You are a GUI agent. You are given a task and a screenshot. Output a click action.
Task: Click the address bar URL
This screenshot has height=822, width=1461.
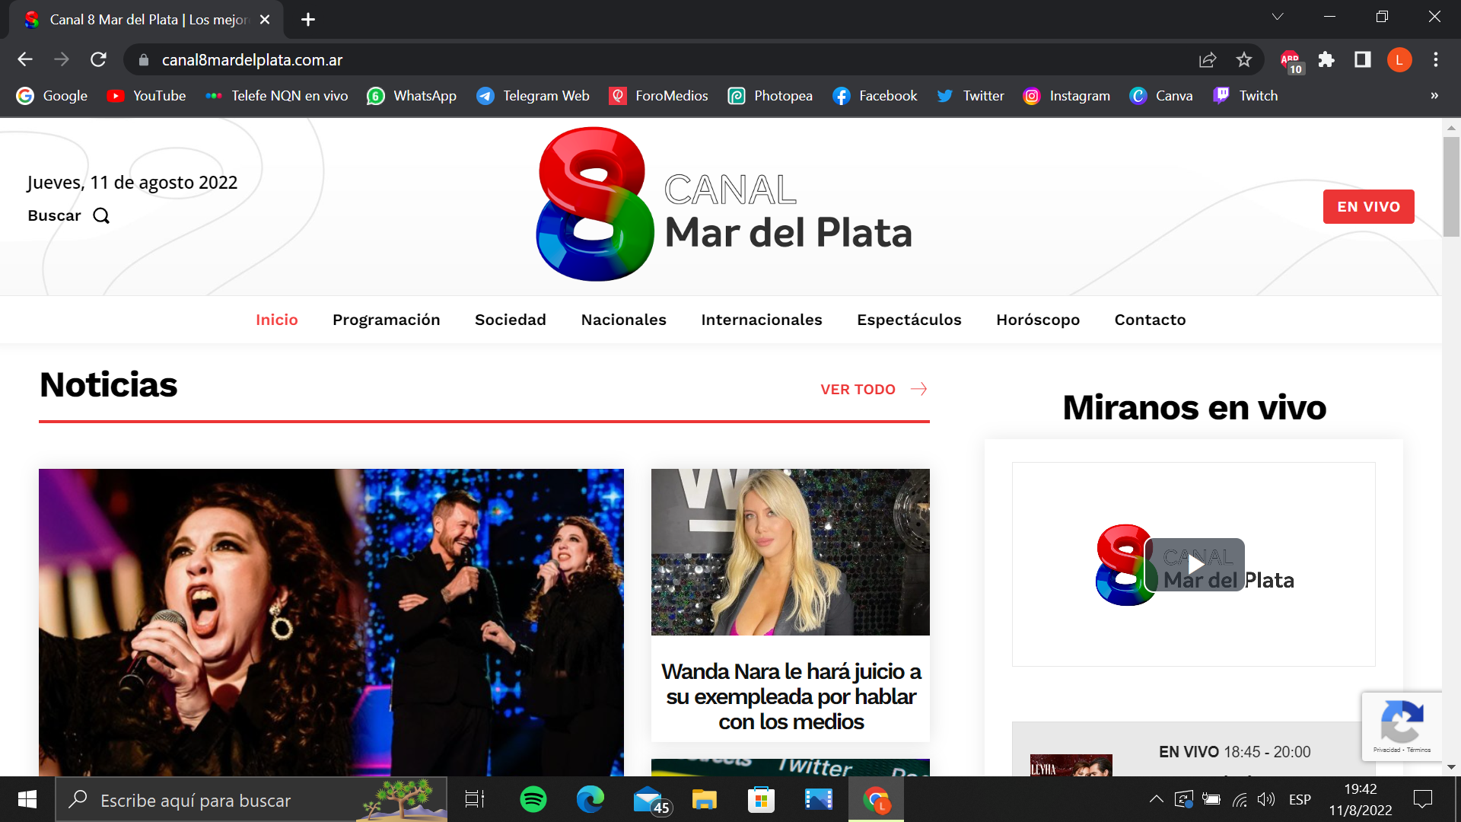(x=253, y=59)
